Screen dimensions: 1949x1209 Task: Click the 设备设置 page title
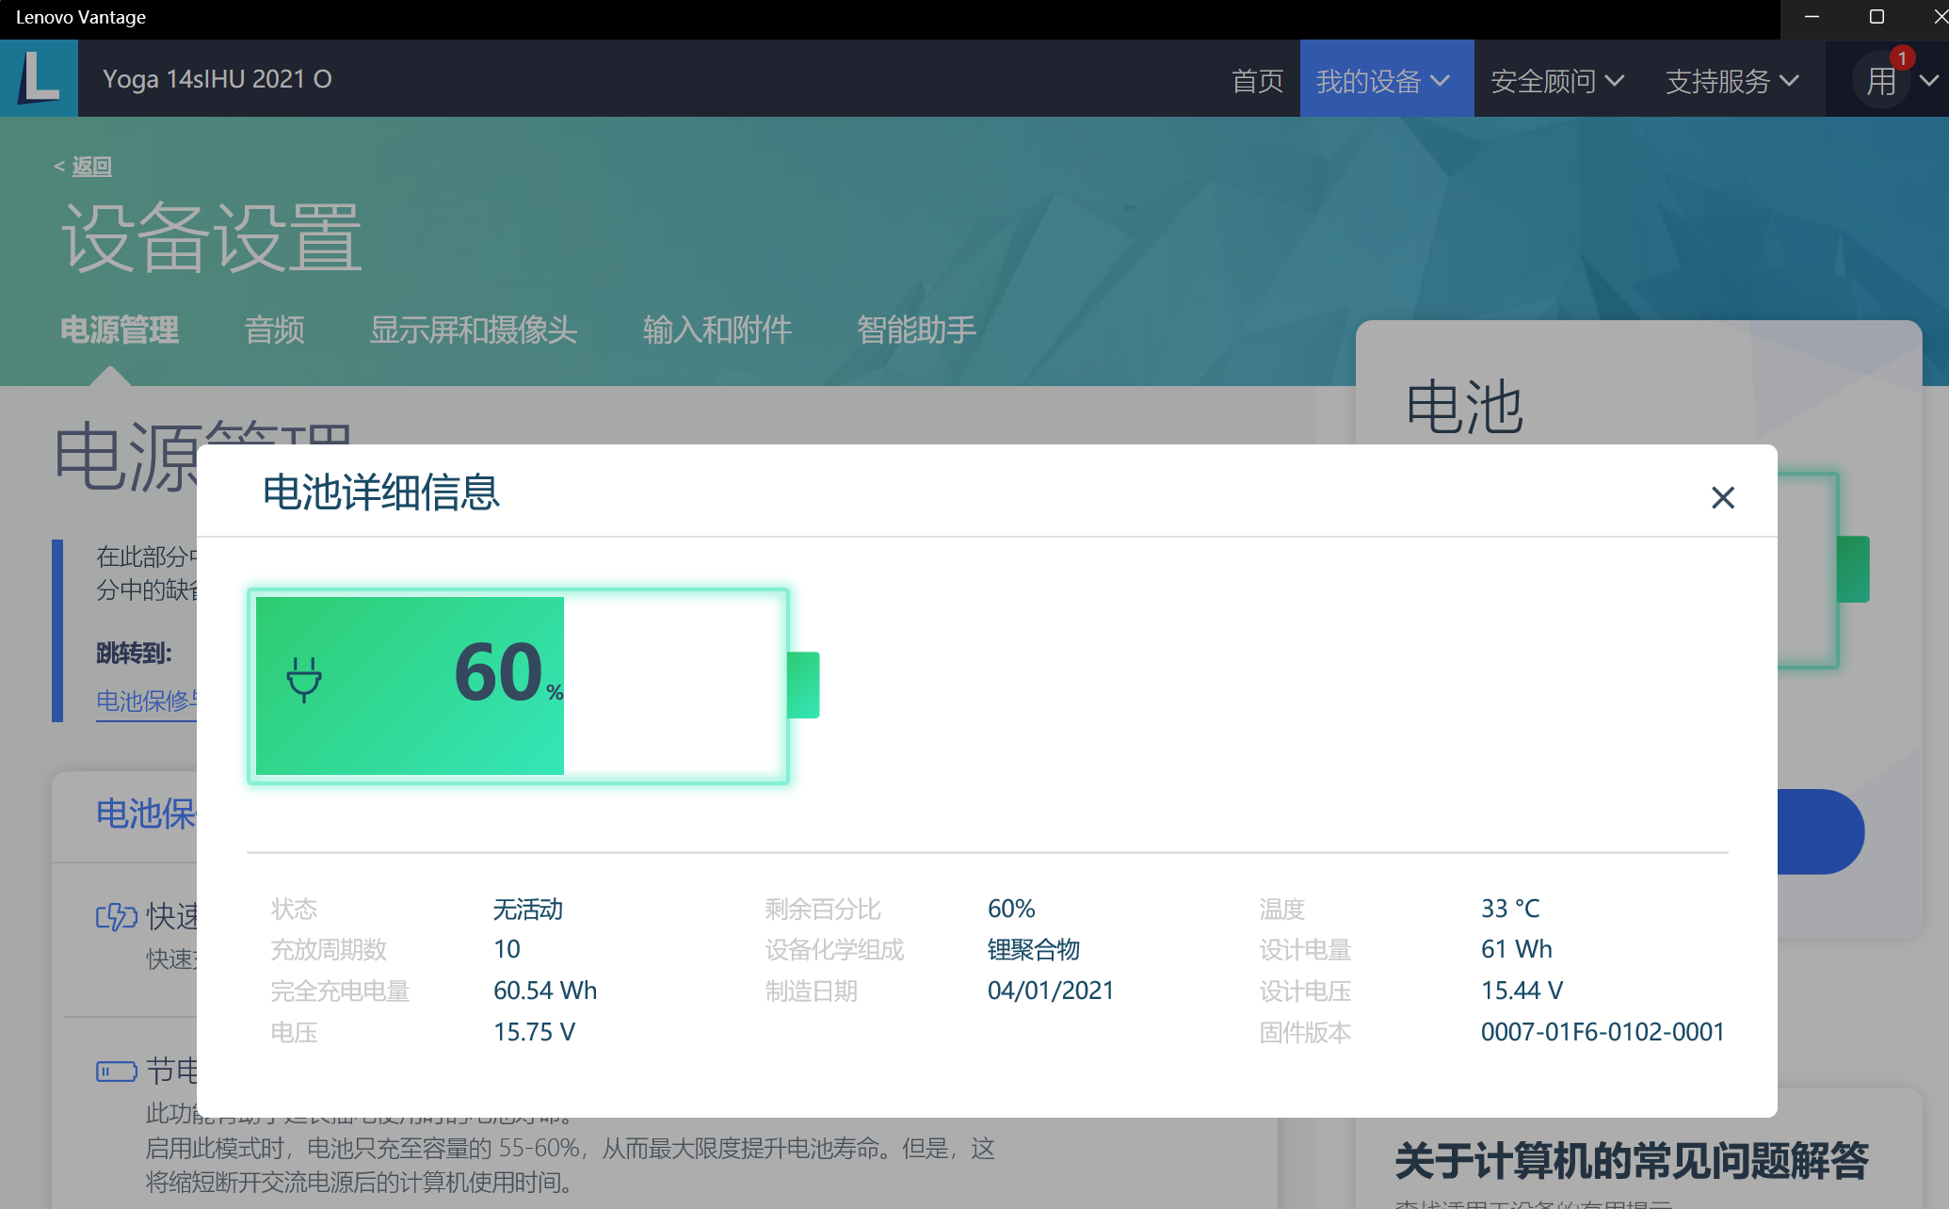[212, 238]
